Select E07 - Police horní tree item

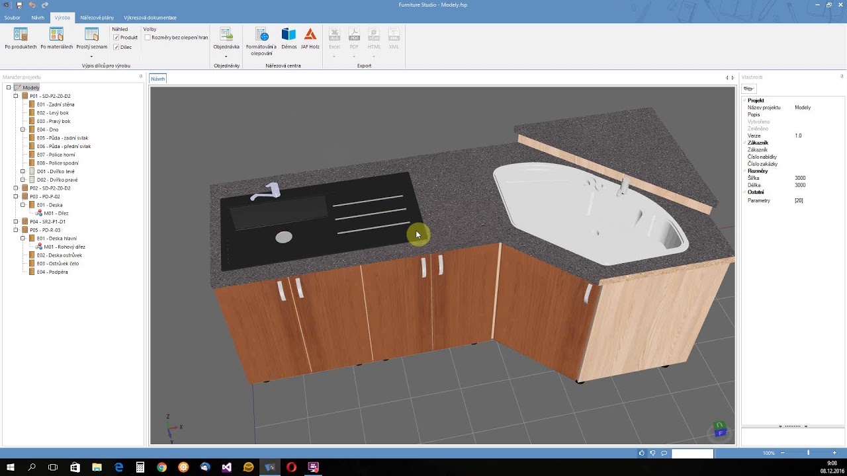56,155
